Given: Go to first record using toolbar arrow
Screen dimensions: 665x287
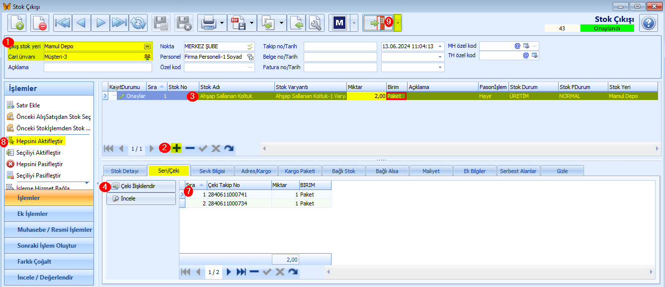Looking at the screenshot, I should (63, 23).
